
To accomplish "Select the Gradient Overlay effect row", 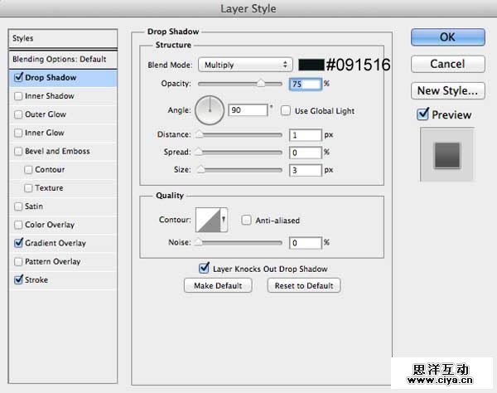I will [56, 243].
